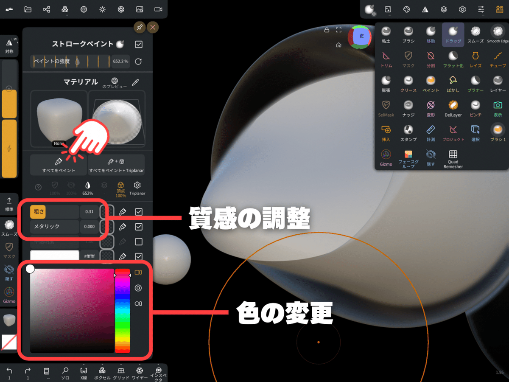509x382 pixels.
Task: Toggle the 粗さ roughness paint checkbox
Action: click(138, 212)
